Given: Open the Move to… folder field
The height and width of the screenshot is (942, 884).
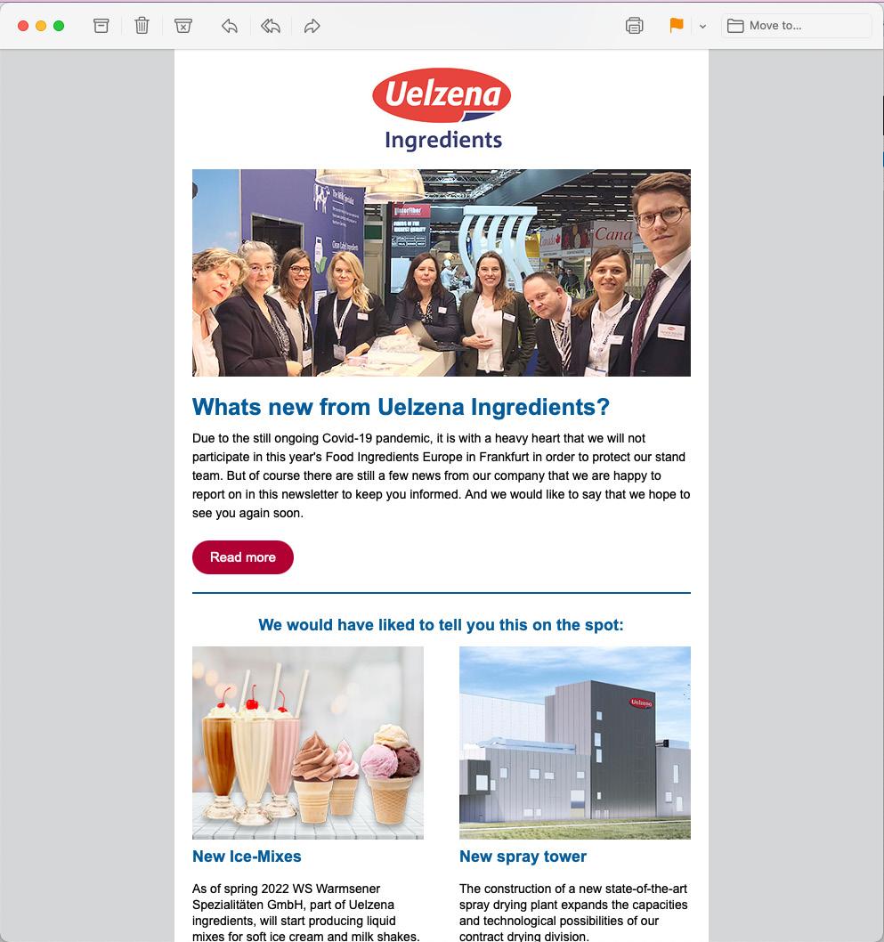Looking at the screenshot, I should 797,26.
